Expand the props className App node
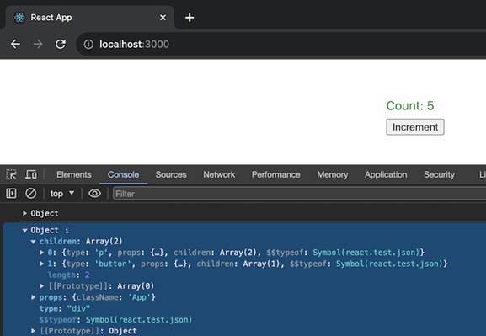 click(x=33, y=297)
